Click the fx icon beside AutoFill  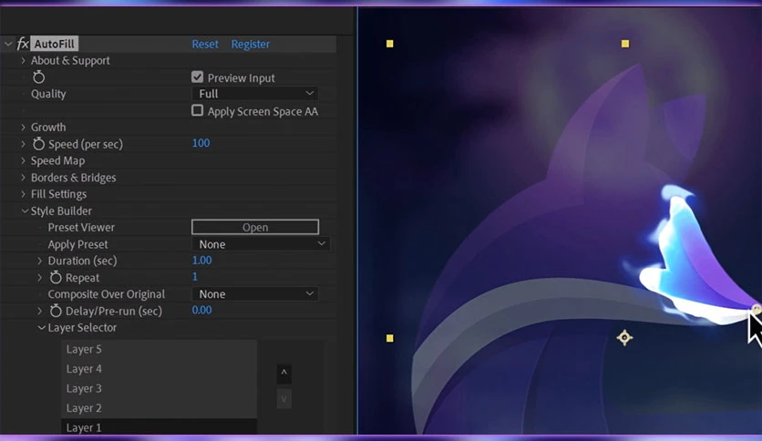pyautogui.click(x=23, y=44)
